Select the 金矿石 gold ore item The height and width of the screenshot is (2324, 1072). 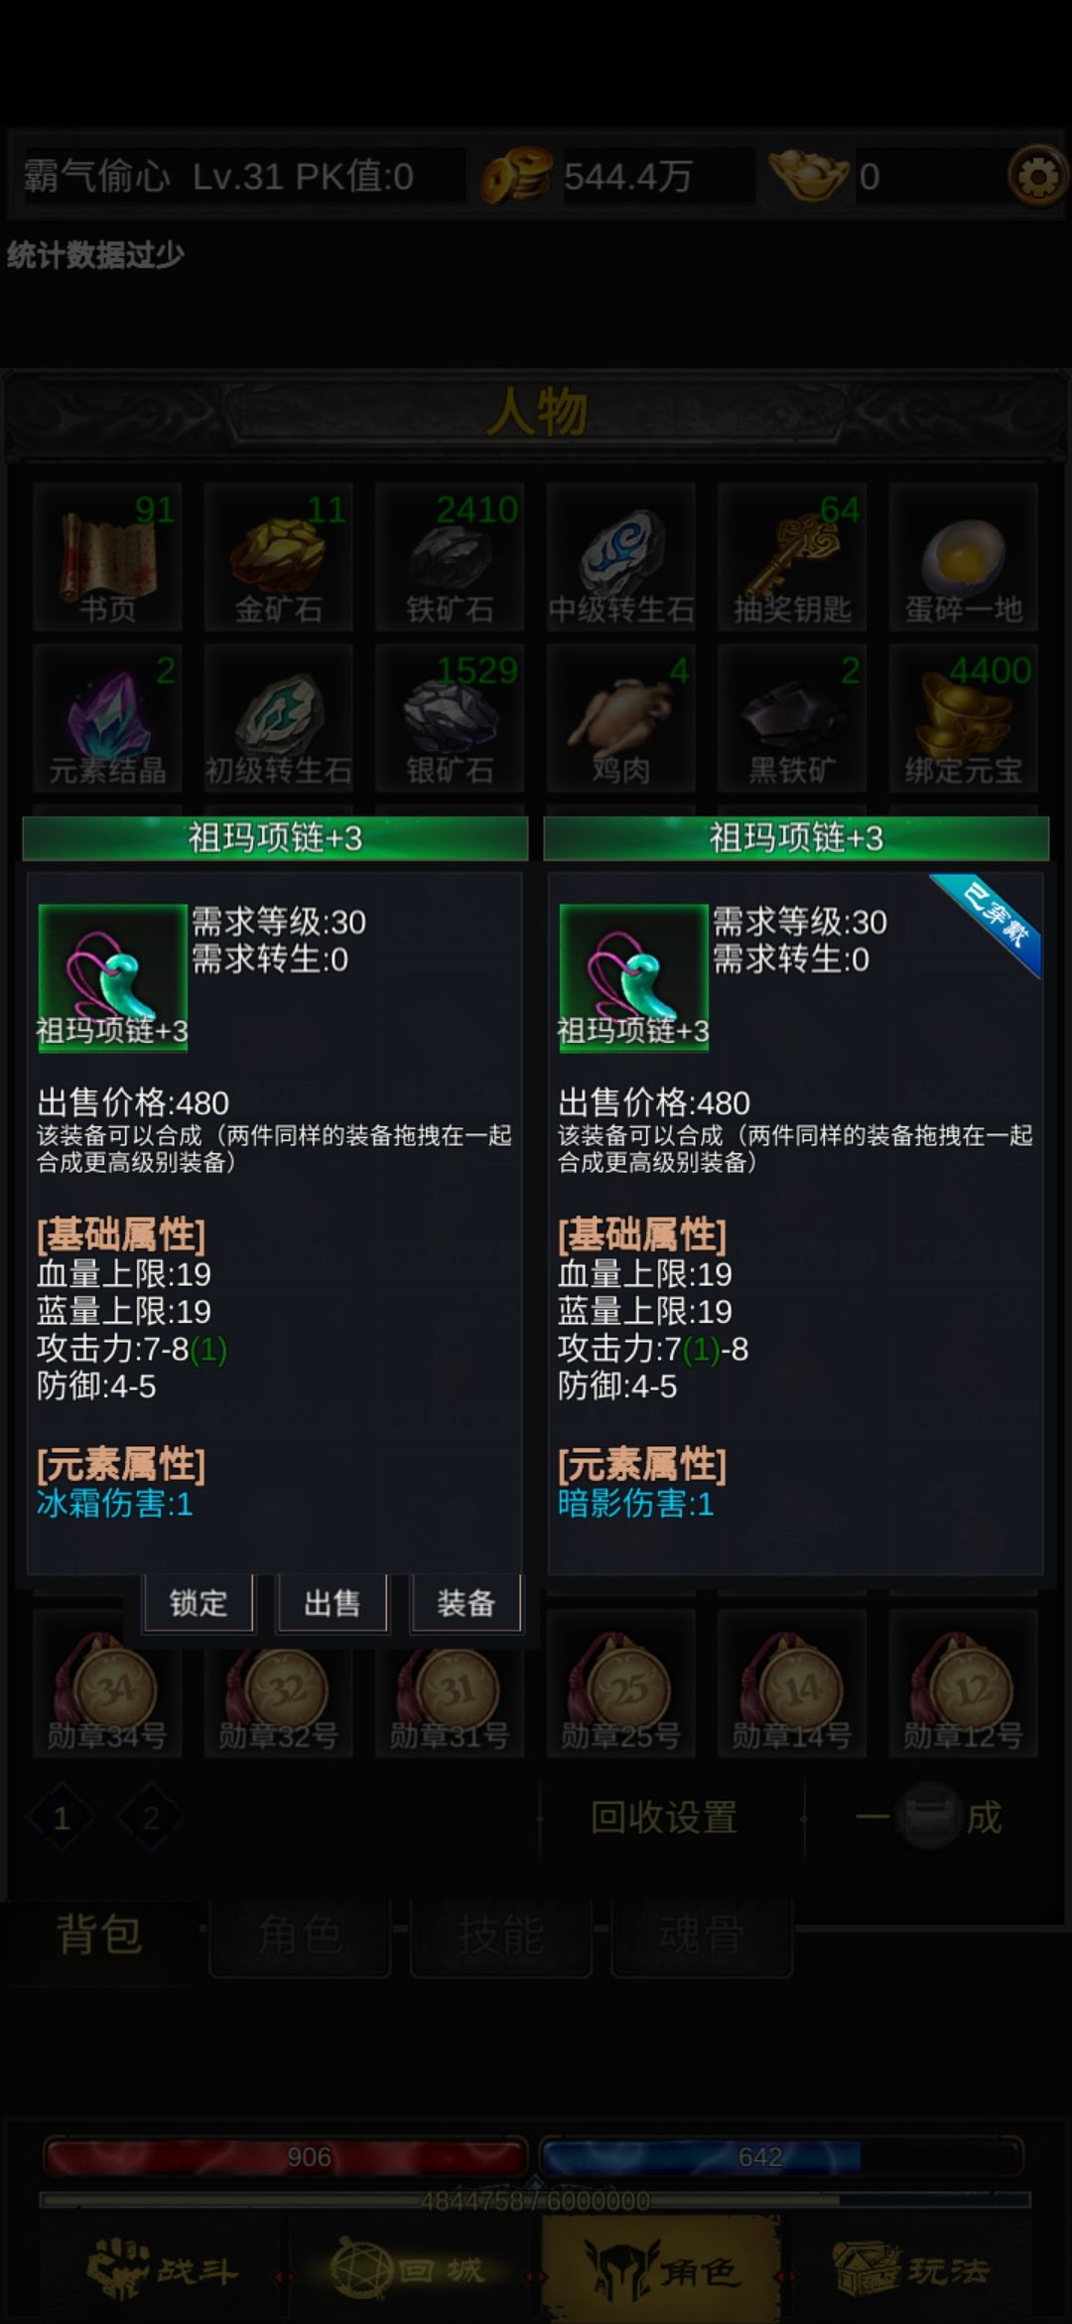279,557
